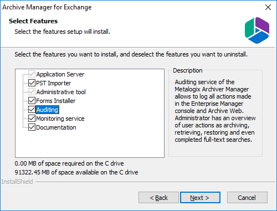Select the highlighted Auditing feature label

(x=47, y=110)
